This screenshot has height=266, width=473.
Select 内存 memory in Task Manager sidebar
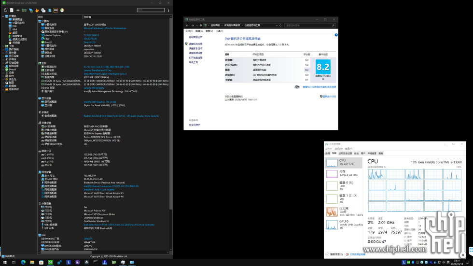[344, 173]
